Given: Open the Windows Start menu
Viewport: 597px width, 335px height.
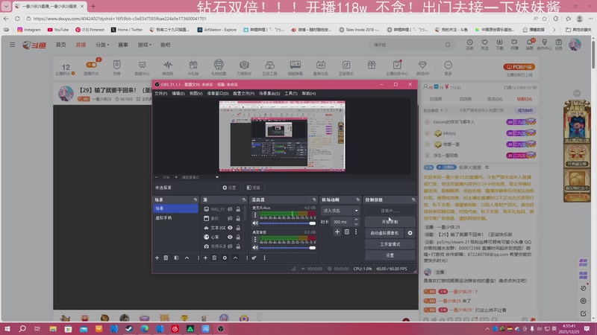Looking at the screenshot, I should click(7, 328).
